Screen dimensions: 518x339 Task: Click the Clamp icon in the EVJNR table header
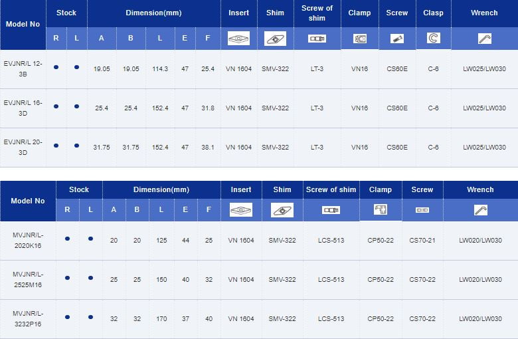360,39
